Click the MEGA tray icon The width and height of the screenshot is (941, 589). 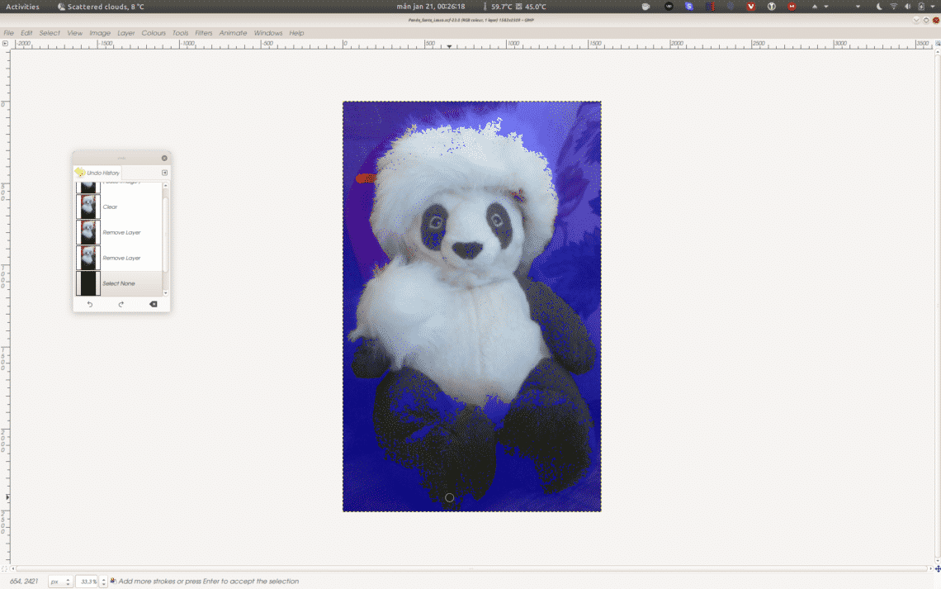(792, 7)
